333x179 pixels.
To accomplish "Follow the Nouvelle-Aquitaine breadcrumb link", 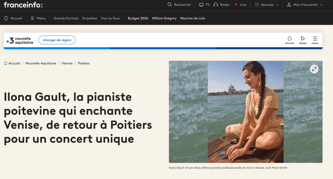I will [x=41, y=63].
